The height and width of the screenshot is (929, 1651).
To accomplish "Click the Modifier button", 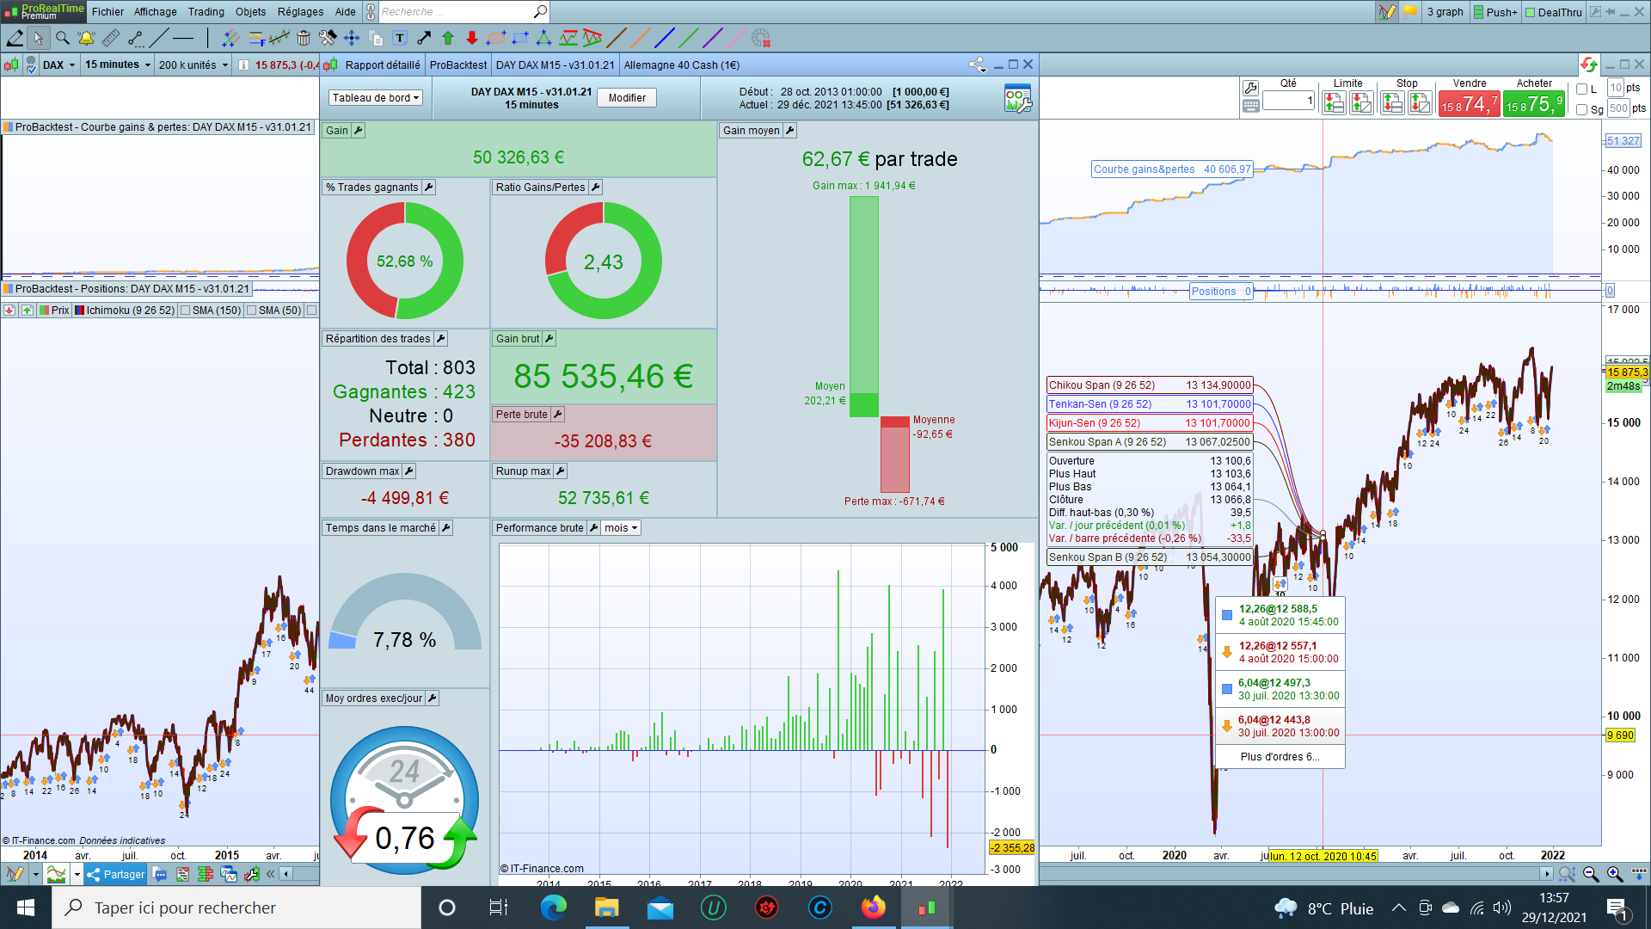I will [x=627, y=98].
